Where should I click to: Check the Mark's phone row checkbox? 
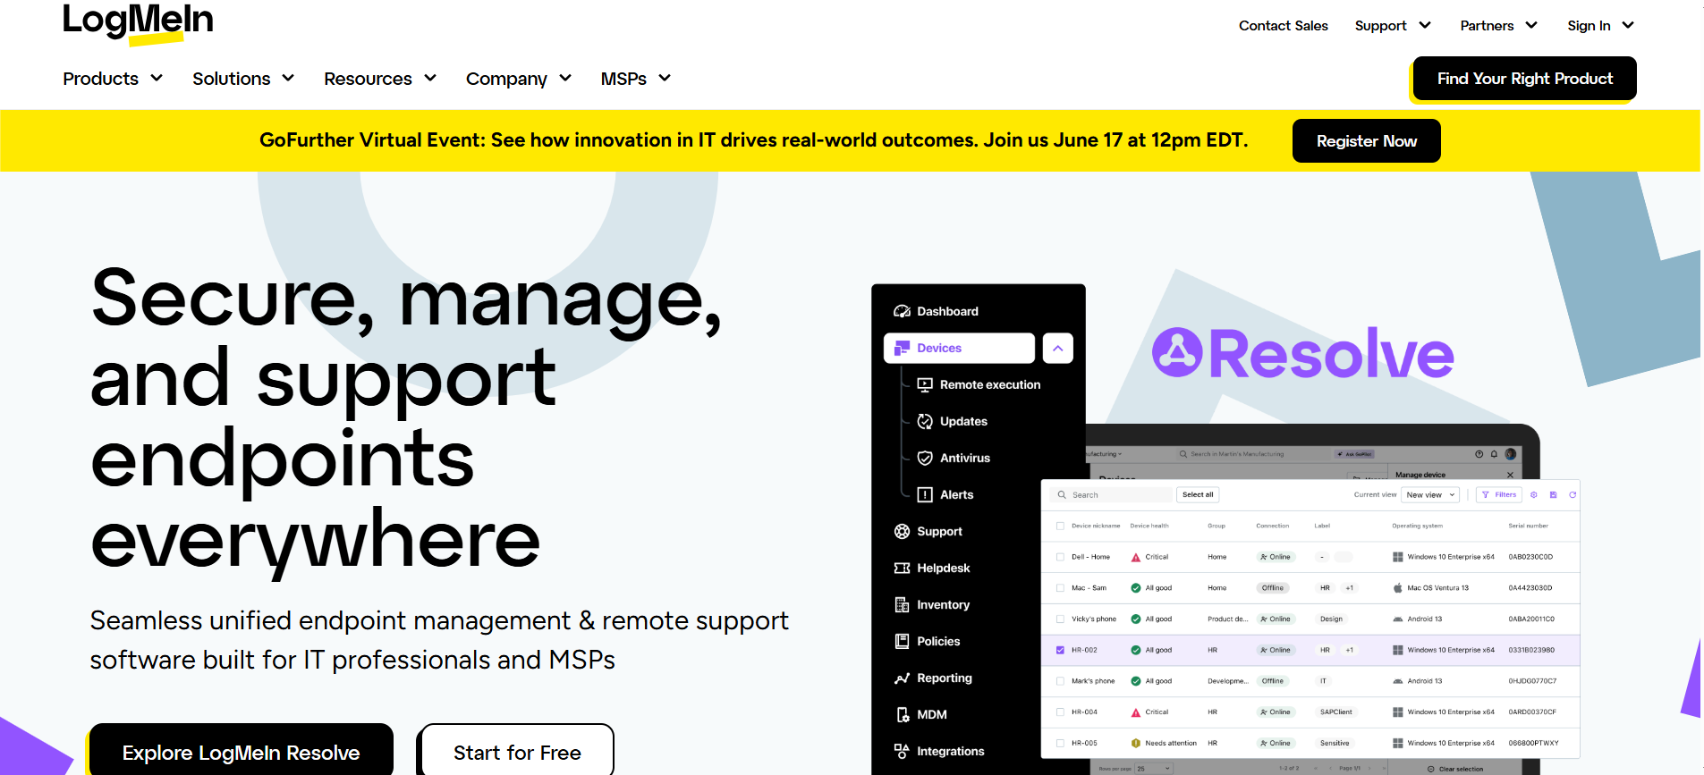1060,681
